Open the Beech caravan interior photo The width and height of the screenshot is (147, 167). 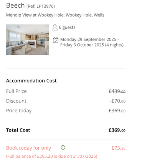[27, 40]
